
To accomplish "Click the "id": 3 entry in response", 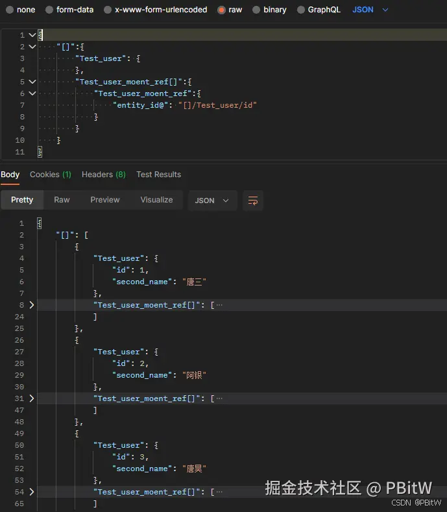I will [x=130, y=457].
